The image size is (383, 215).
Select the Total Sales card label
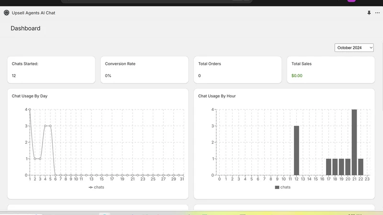302,64
